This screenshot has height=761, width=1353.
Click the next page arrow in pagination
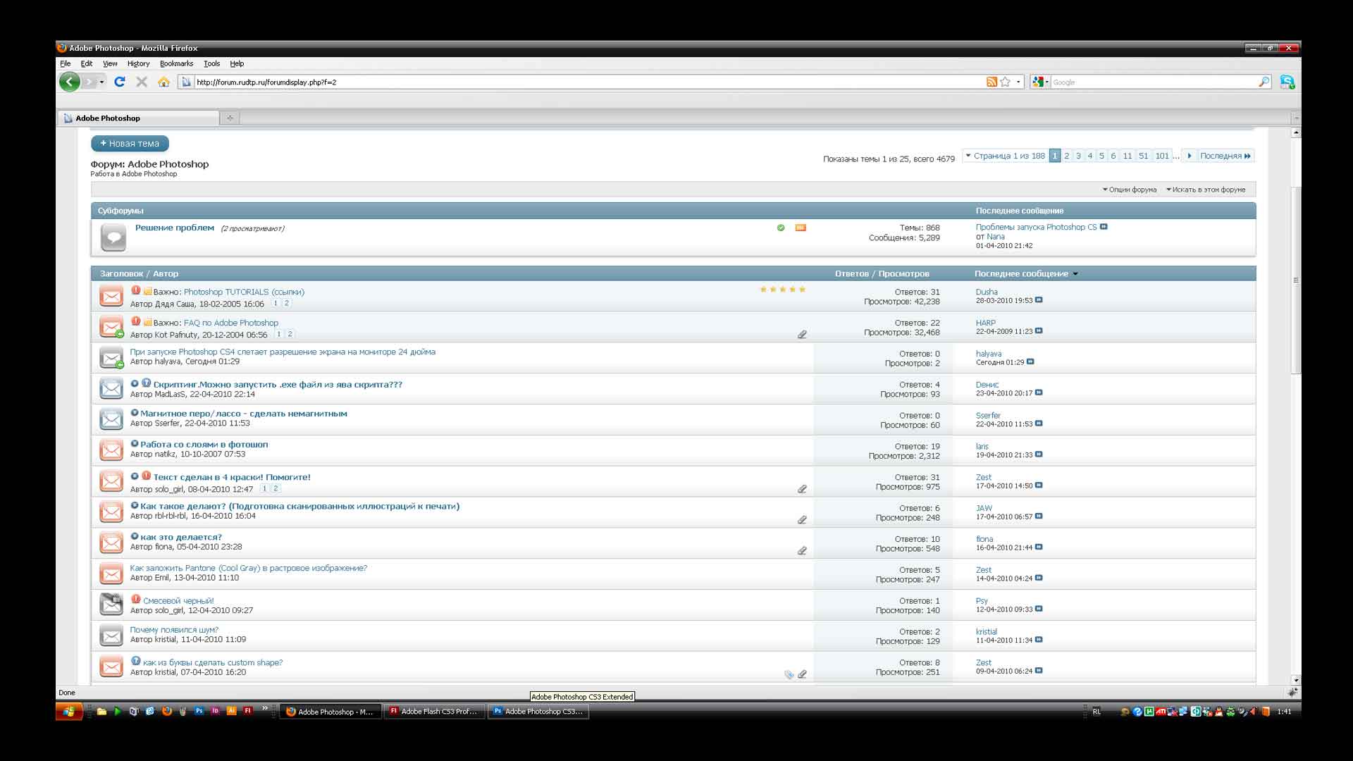coord(1190,156)
